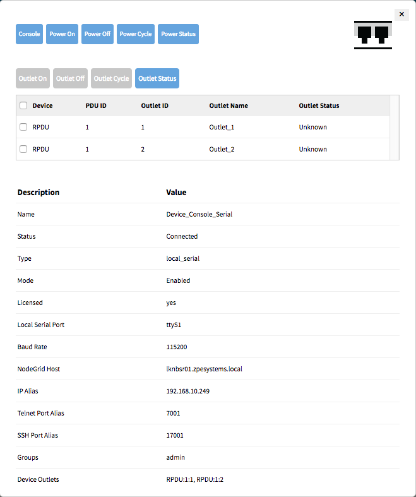Select the Outlet_1 name cell
The width and height of the screenshot is (416, 497).
(x=222, y=127)
